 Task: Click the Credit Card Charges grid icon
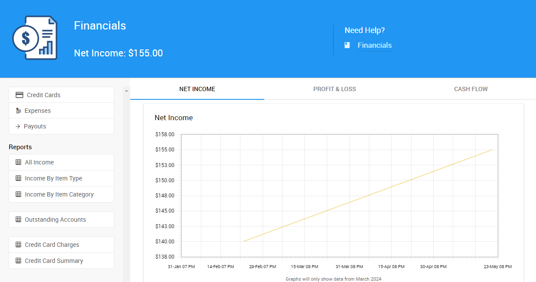coord(18,245)
